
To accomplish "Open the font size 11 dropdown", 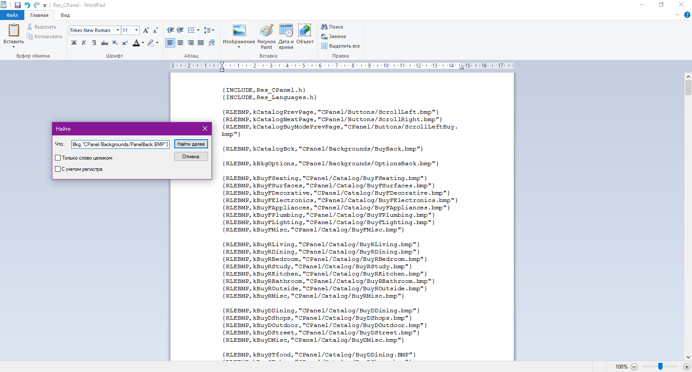I will pos(137,30).
